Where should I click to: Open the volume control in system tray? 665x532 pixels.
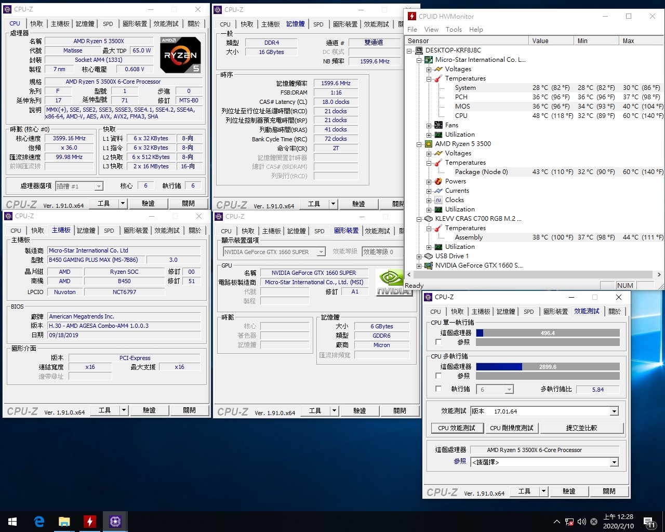[581, 522]
